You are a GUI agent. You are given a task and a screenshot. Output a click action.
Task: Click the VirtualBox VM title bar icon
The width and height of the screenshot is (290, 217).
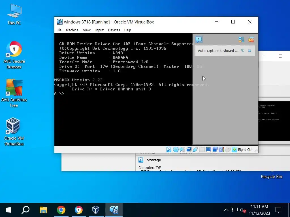point(59,22)
